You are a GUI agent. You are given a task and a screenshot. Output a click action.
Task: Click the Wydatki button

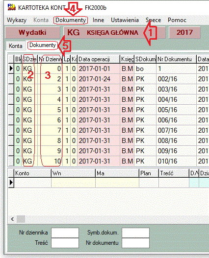(32, 32)
